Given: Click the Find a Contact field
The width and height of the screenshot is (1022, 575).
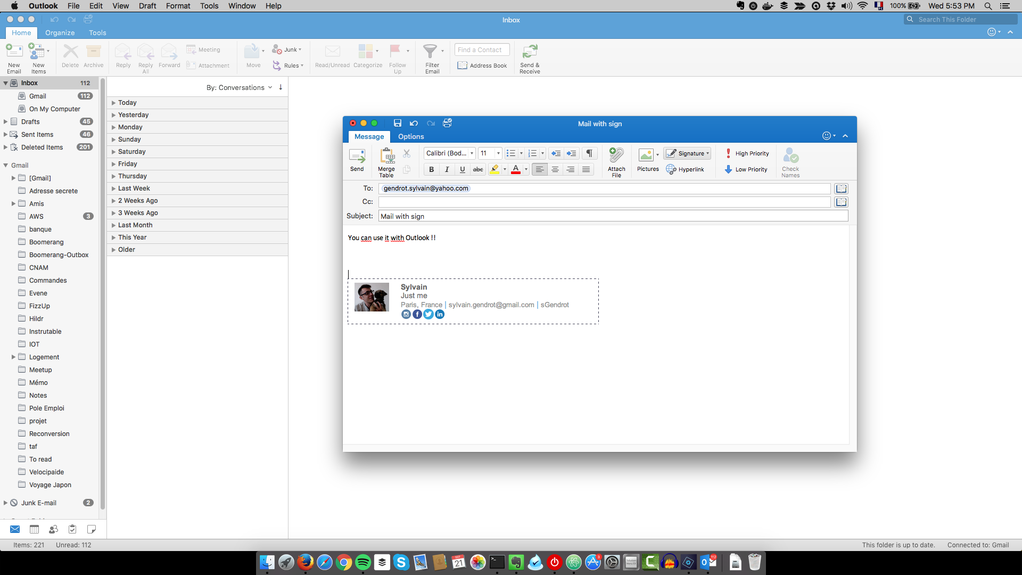Looking at the screenshot, I should 482,50.
